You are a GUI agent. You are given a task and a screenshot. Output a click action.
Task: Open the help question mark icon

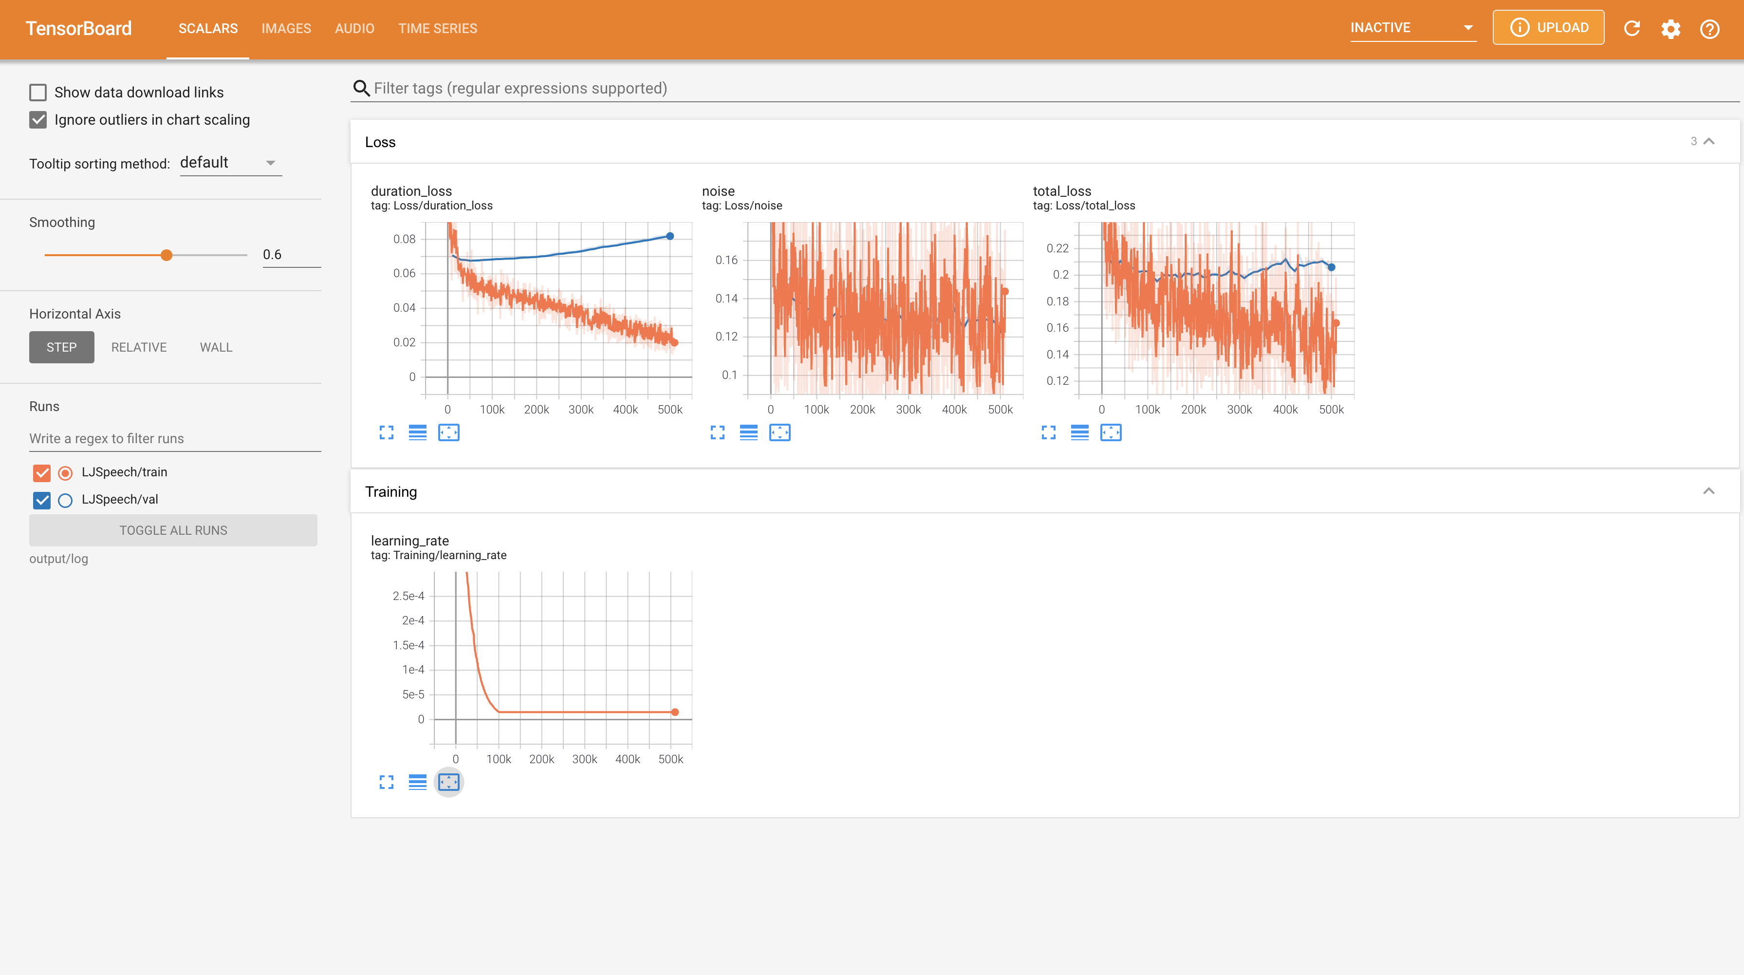pos(1709,28)
